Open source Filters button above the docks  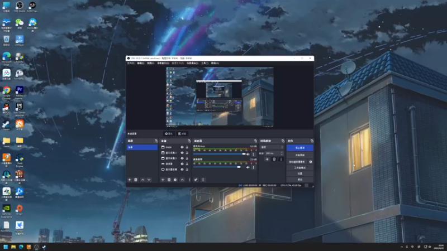point(182,133)
